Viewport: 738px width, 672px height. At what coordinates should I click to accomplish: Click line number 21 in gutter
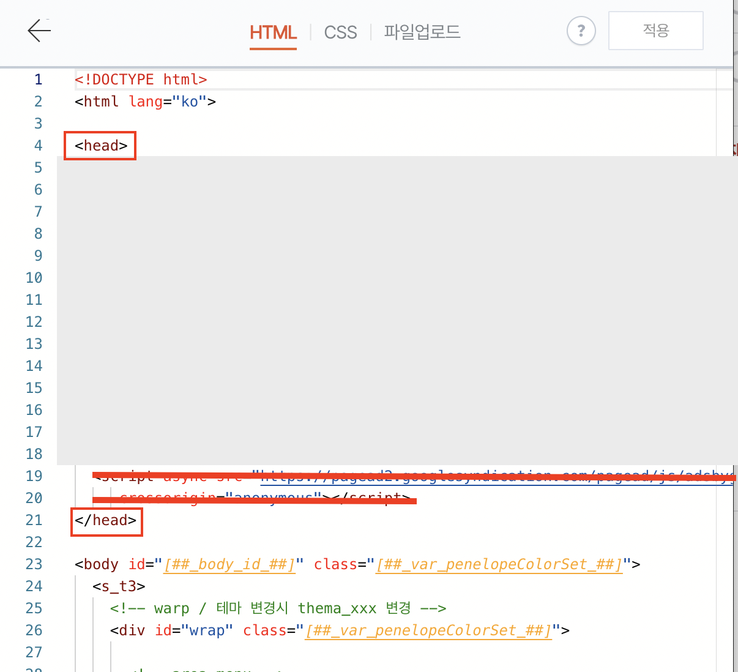(34, 520)
